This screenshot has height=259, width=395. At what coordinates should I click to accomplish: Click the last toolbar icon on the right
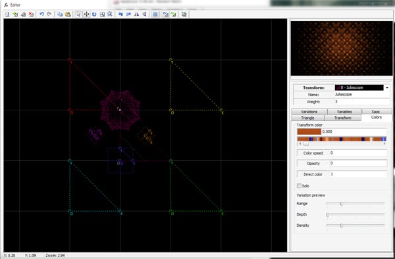tap(184, 14)
